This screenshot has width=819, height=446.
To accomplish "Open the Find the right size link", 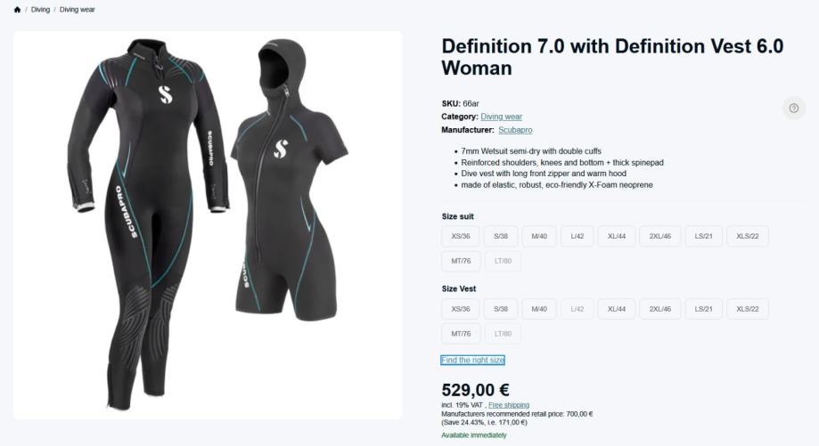I will 472,361.
